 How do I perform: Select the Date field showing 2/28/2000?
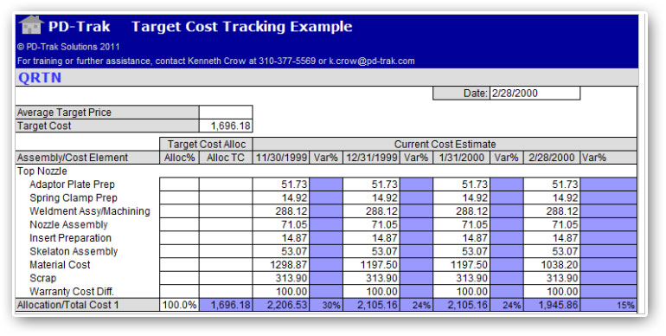535,94
